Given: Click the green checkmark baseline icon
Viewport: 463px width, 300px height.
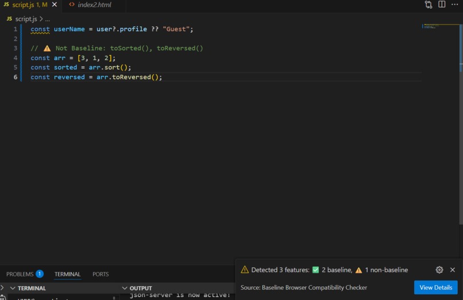Looking at the screenshot, I should click(315, 270).
